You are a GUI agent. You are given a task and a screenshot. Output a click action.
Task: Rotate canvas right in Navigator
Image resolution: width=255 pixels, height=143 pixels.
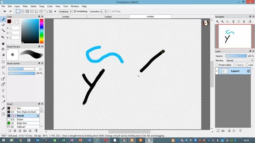(x=244, y=21)
